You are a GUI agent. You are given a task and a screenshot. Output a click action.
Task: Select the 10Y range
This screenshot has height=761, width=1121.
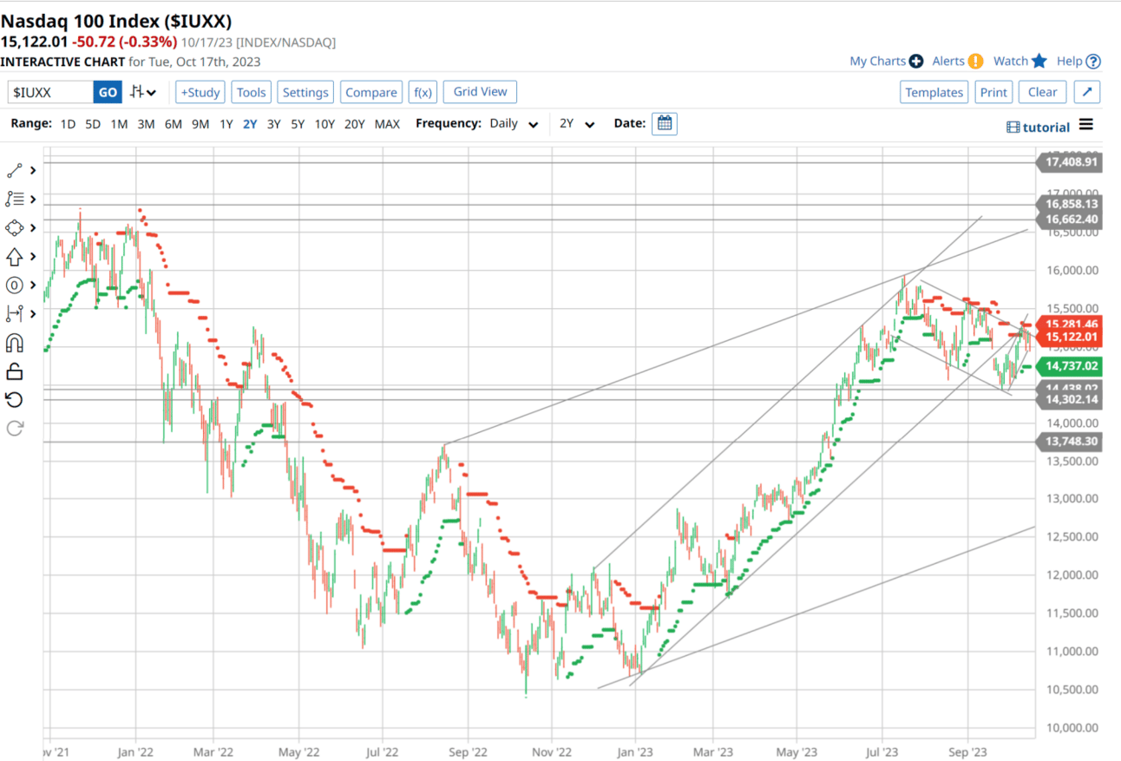tap(324, 124)
